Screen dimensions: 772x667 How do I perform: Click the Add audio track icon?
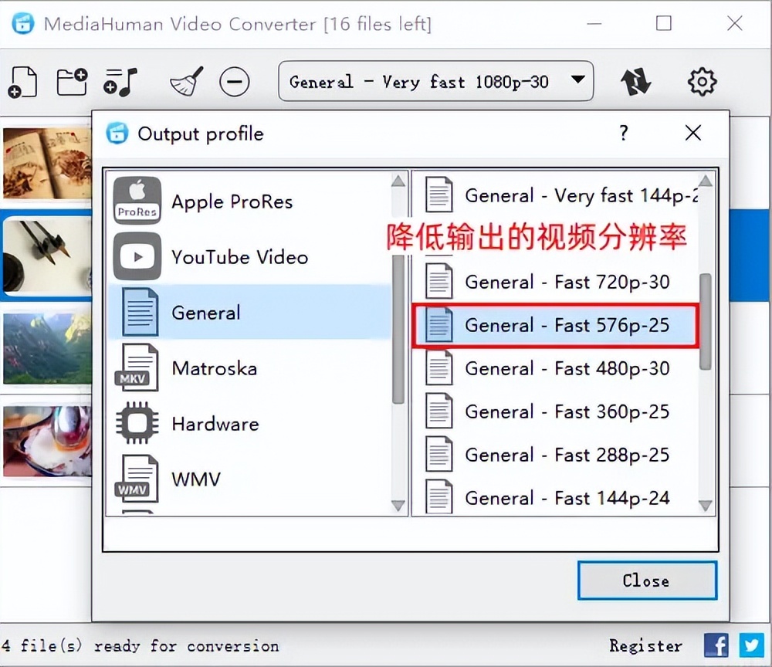point(120,81)
